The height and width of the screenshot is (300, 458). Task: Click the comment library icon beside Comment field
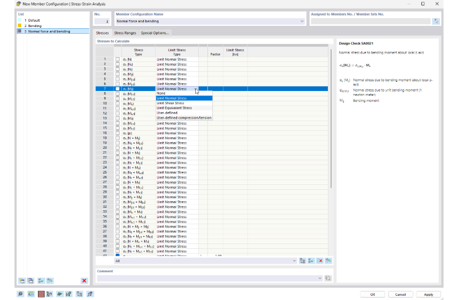328,278
